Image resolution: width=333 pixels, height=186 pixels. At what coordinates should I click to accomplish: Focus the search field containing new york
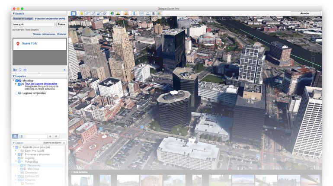click(x=33, y=24)
